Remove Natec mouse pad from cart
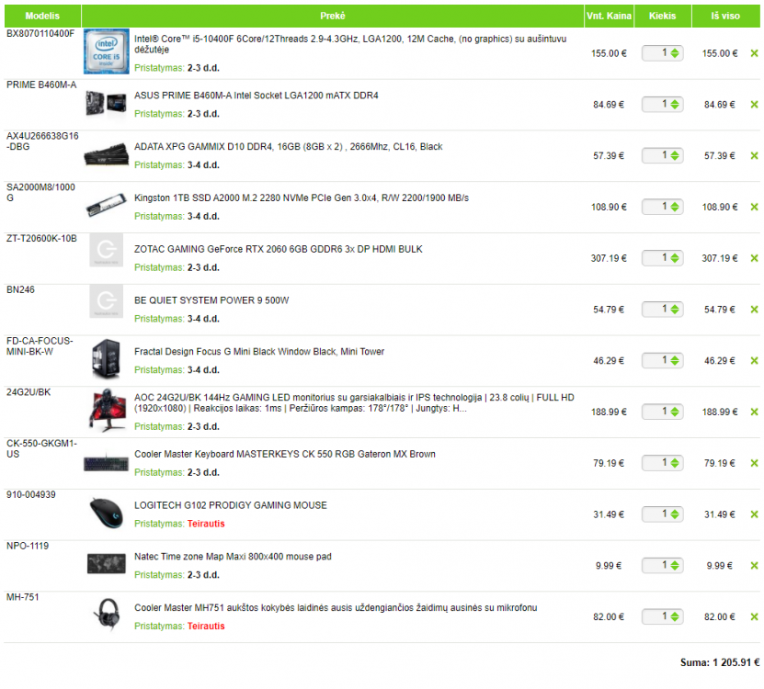 click(x=754, y=566)
